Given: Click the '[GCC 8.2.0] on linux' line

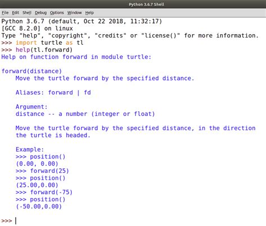Looking at the screenshot, I should tap(37, 29).
